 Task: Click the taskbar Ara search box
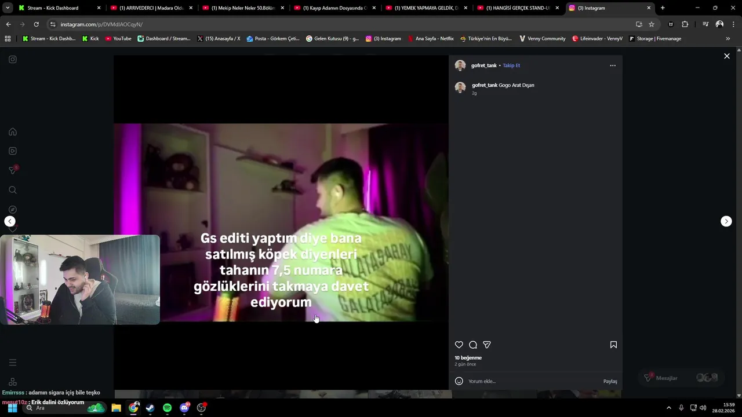coord(64,408)
